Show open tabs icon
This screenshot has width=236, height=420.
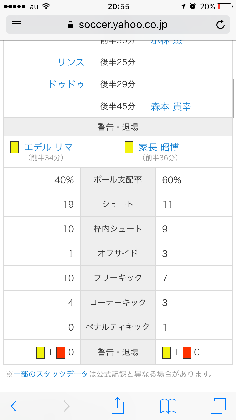218,406
